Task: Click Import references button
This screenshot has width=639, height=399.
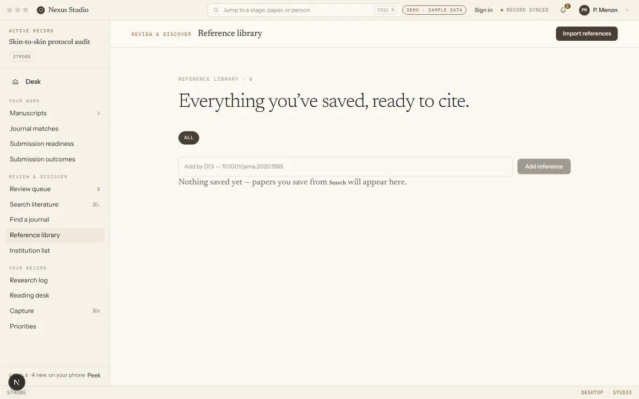Action: tap(587, 34)
